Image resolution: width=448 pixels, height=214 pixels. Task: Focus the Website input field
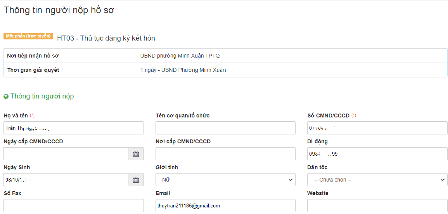tap(377, 206)
